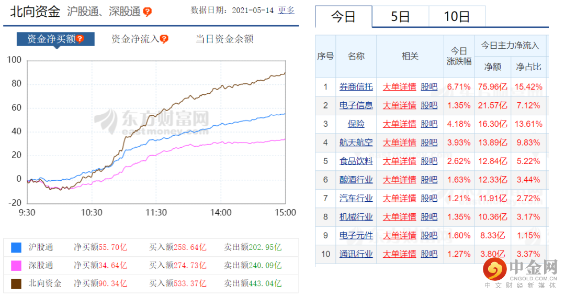Open 酿酒行业 sector link
Viewport: 565px width, 295px height.
click(356, 180)
